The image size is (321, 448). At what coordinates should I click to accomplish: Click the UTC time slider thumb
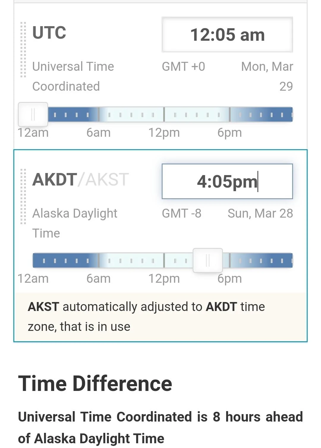pos(33,114)
